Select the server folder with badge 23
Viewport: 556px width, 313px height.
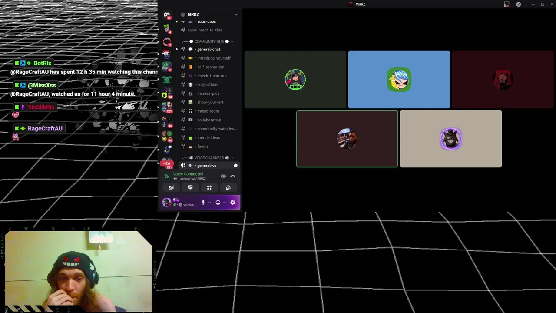tap(166, 93)
